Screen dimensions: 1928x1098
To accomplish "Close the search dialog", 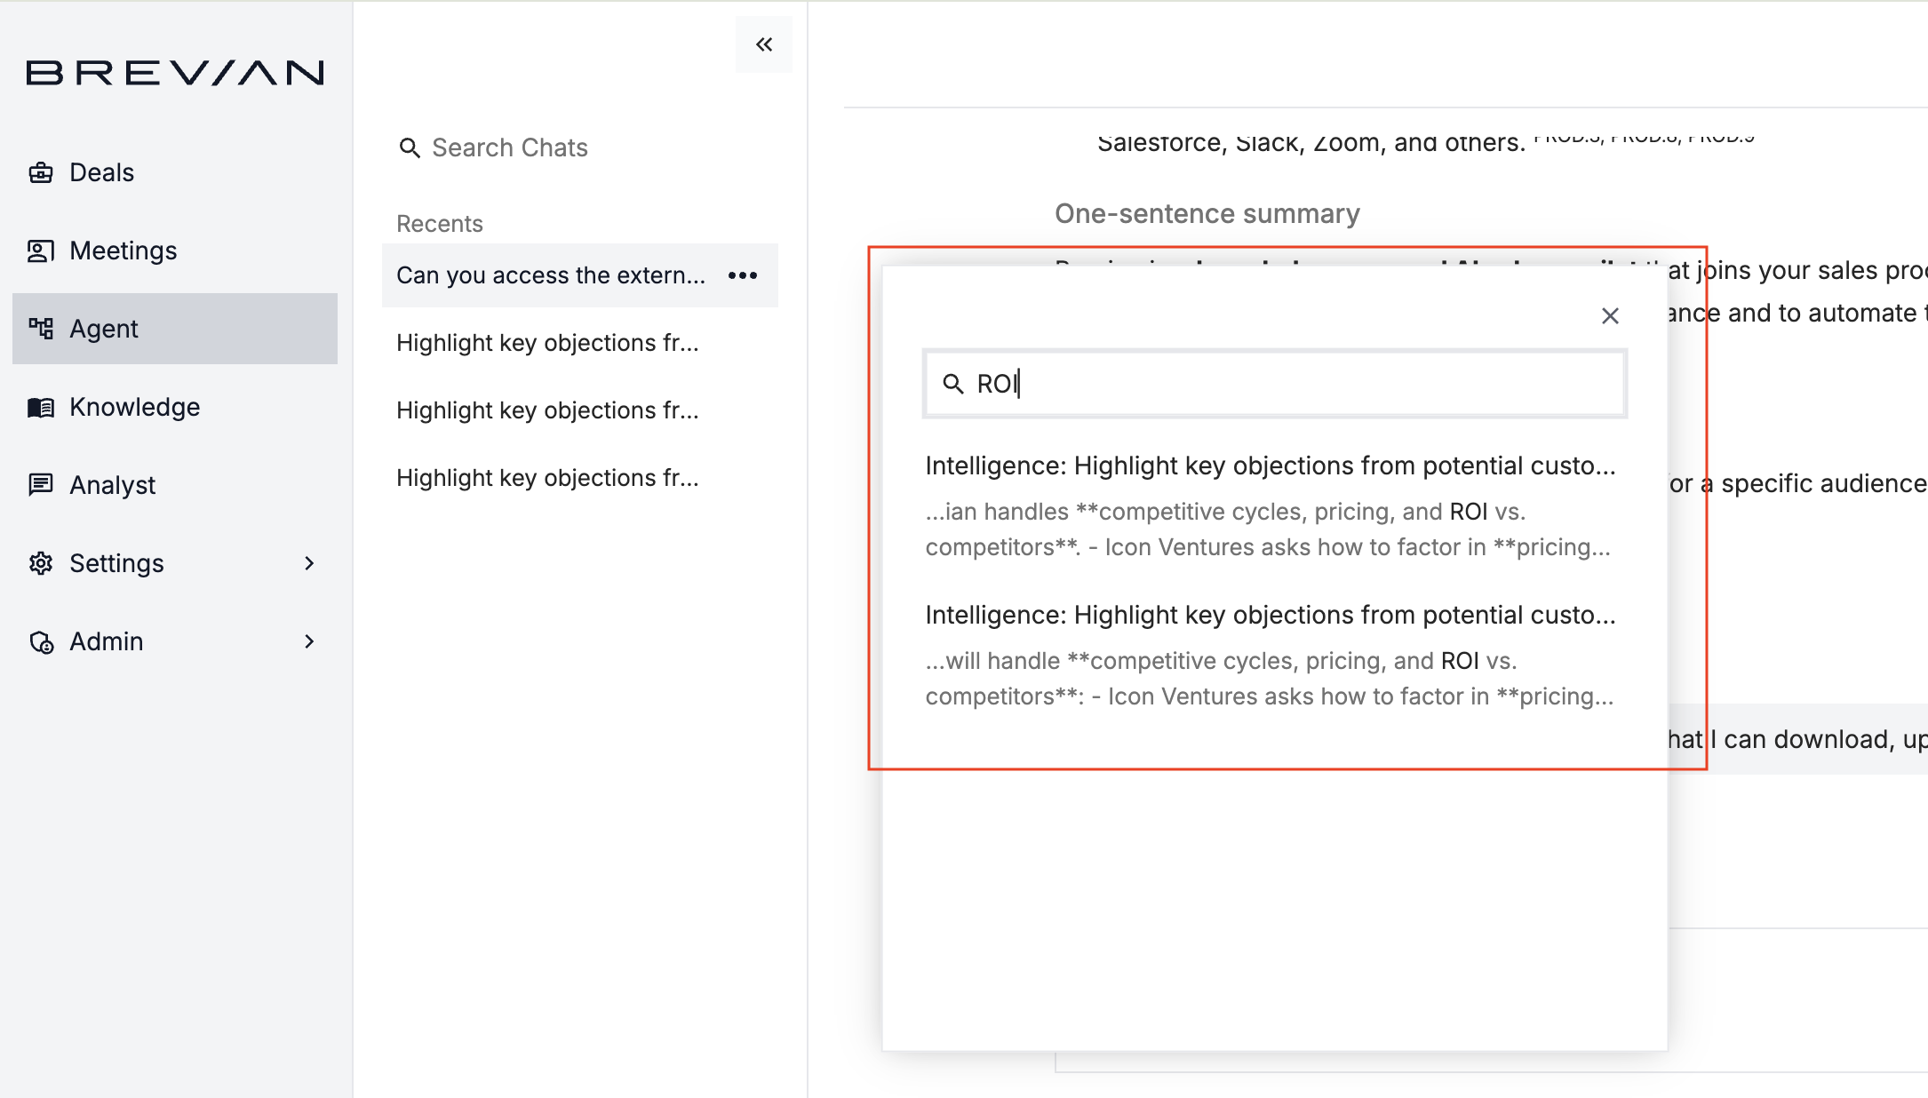I will coord(1610,315).
